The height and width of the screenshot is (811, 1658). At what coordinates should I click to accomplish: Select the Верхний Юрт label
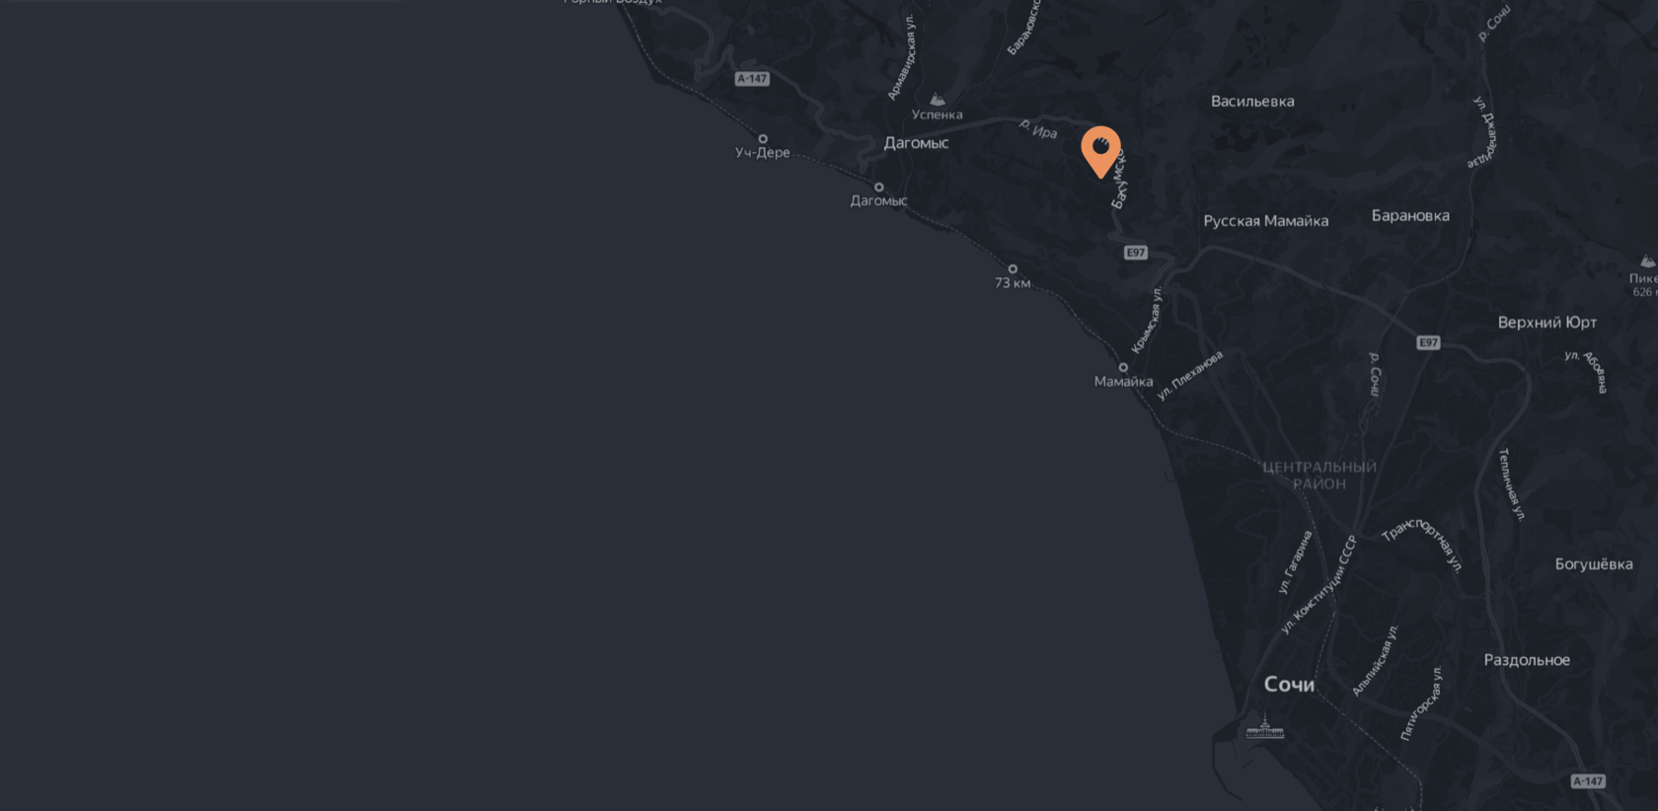[x=1546, y=323]
